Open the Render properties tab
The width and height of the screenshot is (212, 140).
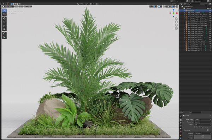click(x=181, y=120)
